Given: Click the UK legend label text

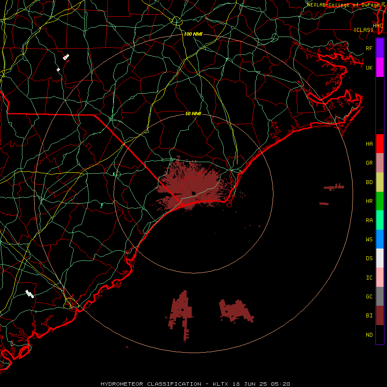Looking at the screenshot, I should (369, 68).
